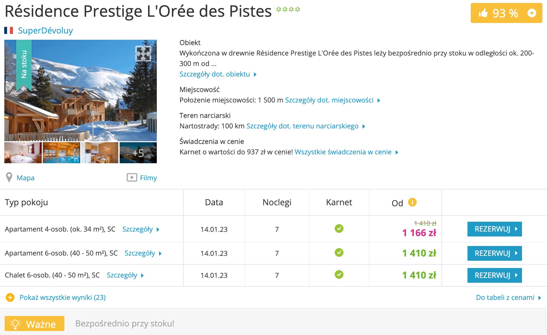Open Szczegóły for Apartament 4-osob.
Image resolution: width=547 pixels, height=335 pixels.
(141, 229)
